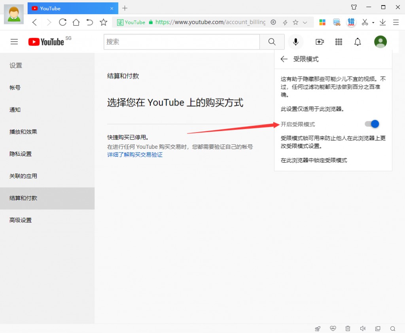
Task: Open the 详细了解购买交易验证 link
Action: coord(135,155)
